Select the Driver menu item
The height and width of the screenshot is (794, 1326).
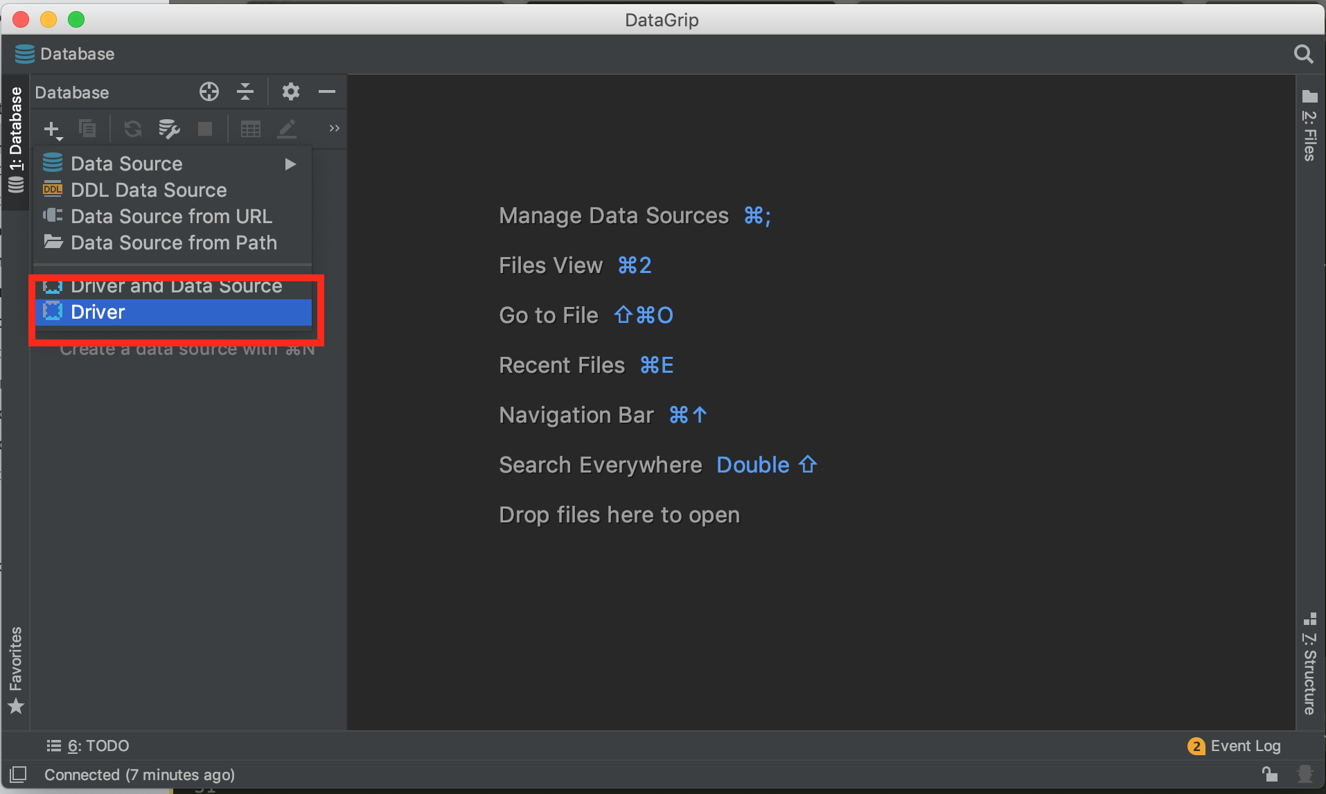[x=173, y=312]
